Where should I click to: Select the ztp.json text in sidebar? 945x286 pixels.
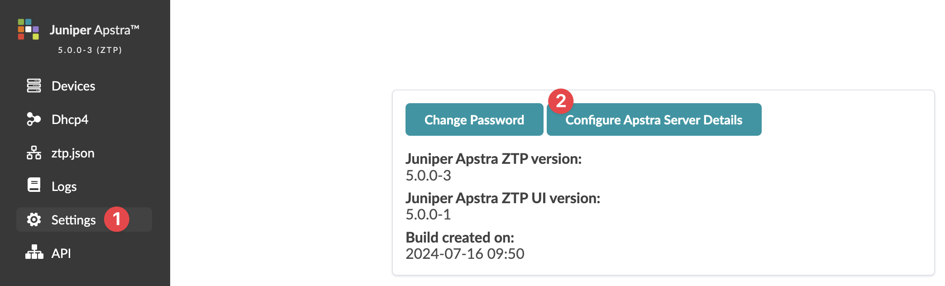point(73,153)
